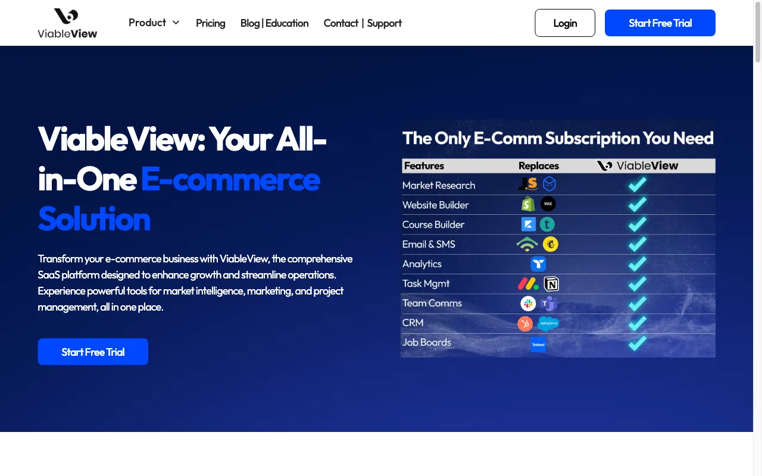This screenshot has width=762, height=476.
Task: Click the green signal-wave logo in Email & SMS
Action: tap(527, 244)
